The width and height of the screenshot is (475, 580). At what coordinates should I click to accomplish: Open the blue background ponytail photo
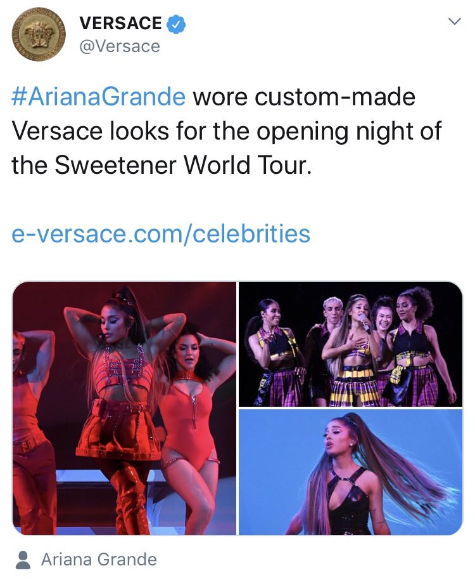(x=351, y=472)
